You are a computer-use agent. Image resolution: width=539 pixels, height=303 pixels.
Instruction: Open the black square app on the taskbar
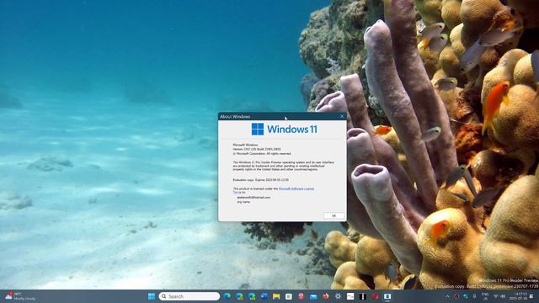tap(363, 296)
